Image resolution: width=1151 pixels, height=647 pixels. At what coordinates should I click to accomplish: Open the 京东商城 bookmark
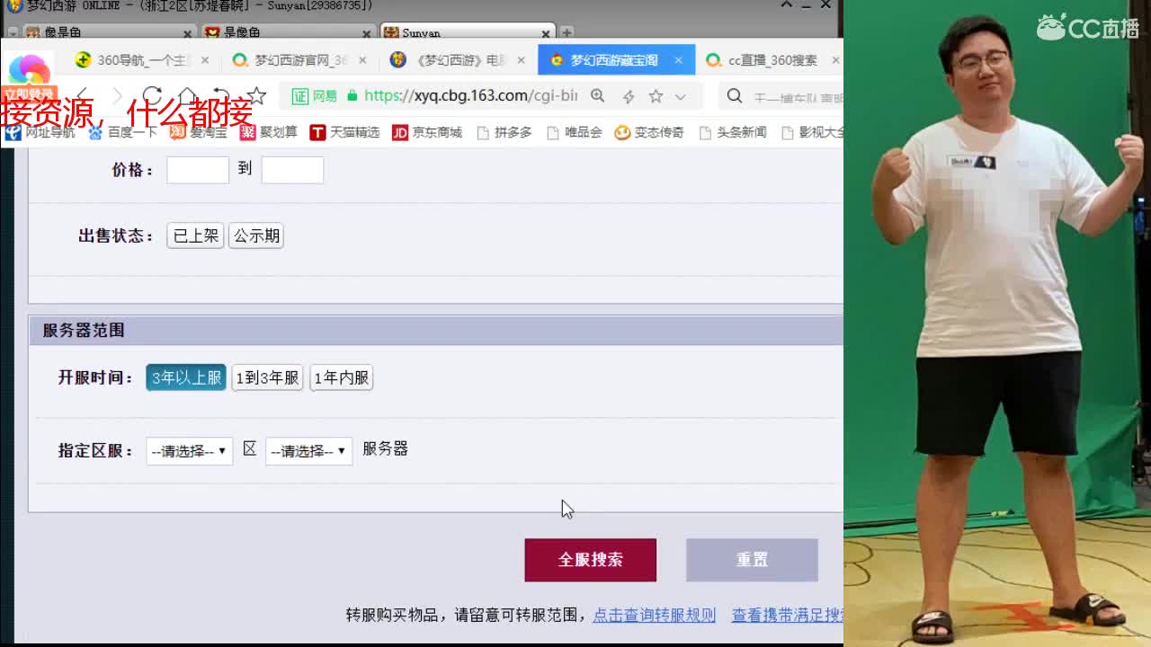click(x=427, y=132)
